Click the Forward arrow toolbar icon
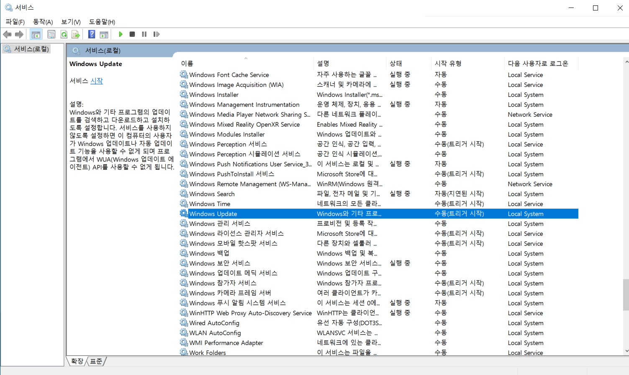629x375 pixels. [x=19, y=34]
